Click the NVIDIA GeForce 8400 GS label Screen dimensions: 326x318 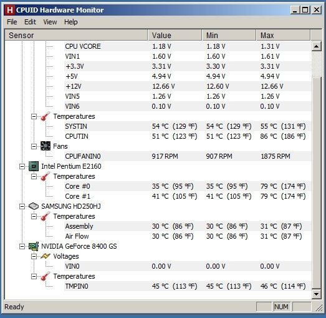tap(79, 246)
